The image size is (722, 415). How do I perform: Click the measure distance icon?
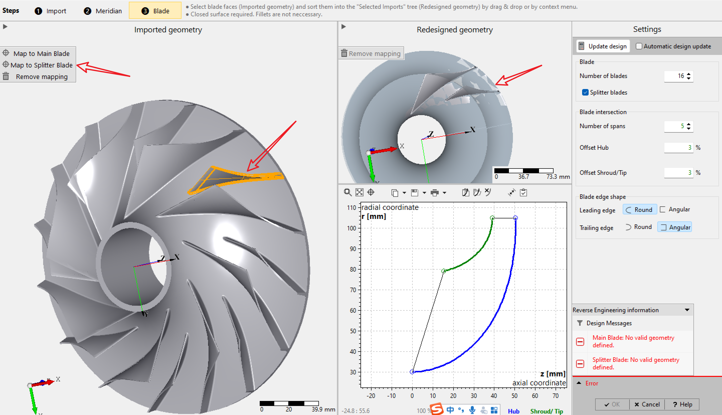tap(512, 193)
